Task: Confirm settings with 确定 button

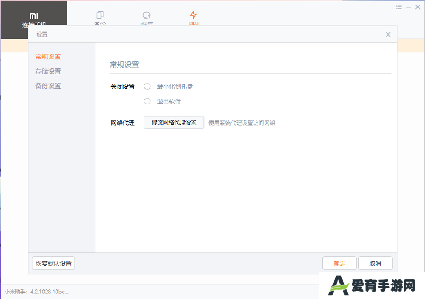Action: click(339, 263)
